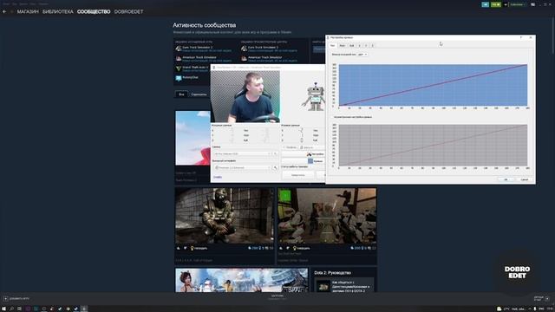Screen dimensions: 555x312
Task: Click the weather icon in system tray
Action: pyautogui.click(x=499, y=309)
